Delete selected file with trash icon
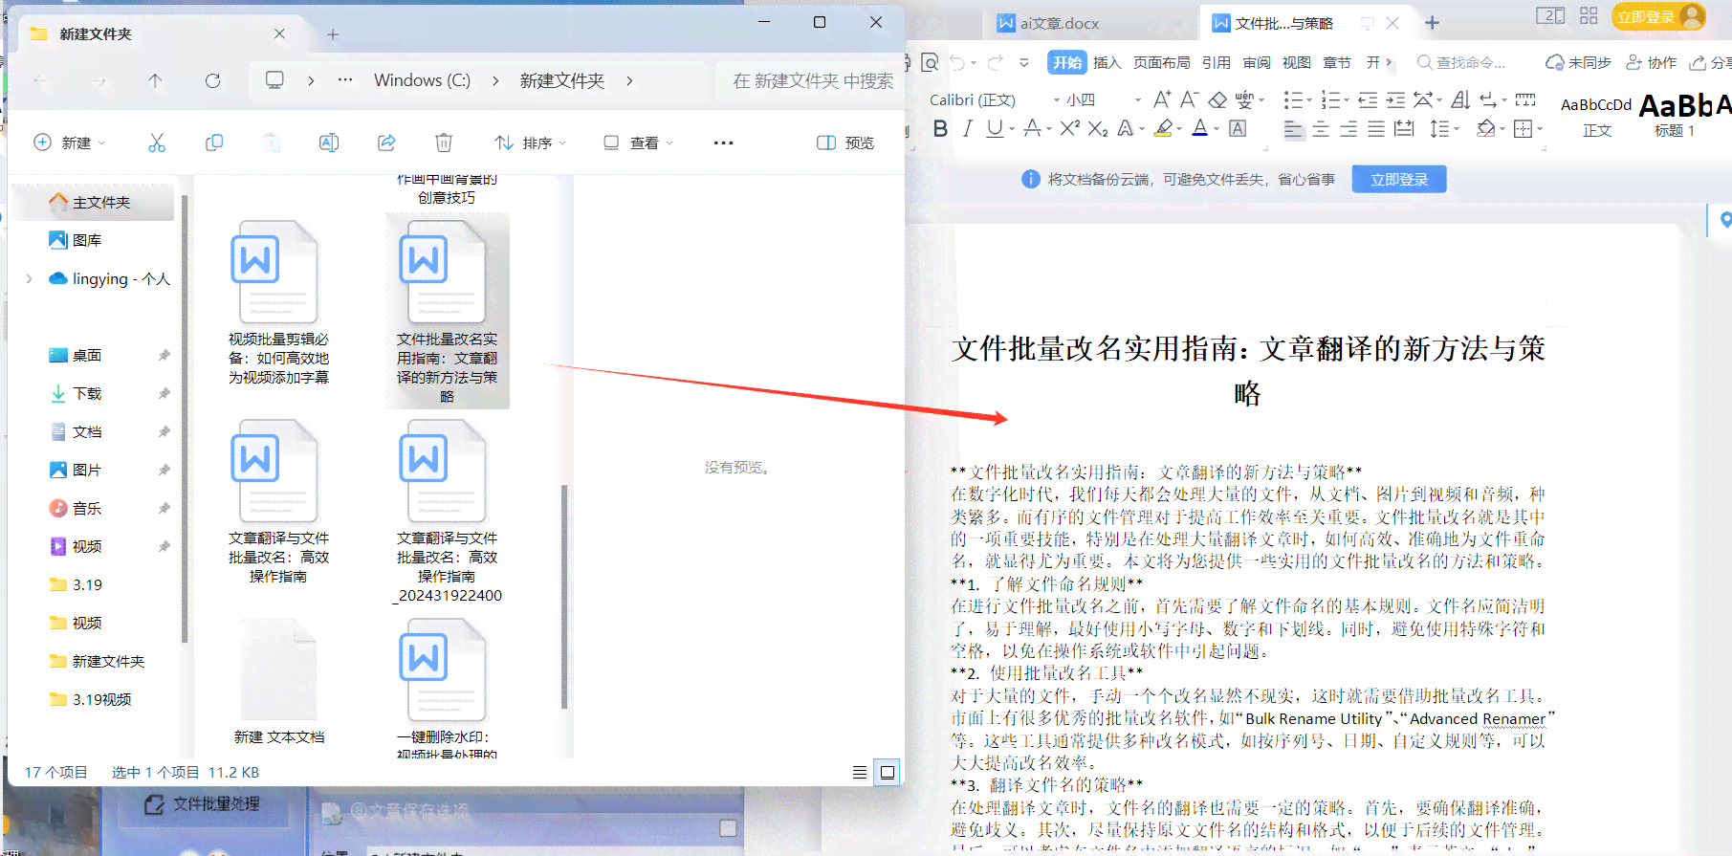The width and height of the screenshot is (1732, 856). click(444, 143)
